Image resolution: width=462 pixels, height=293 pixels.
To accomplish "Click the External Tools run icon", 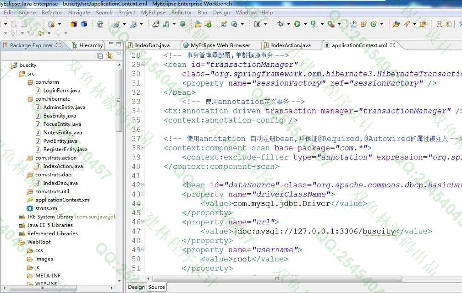I will (331, 24).
